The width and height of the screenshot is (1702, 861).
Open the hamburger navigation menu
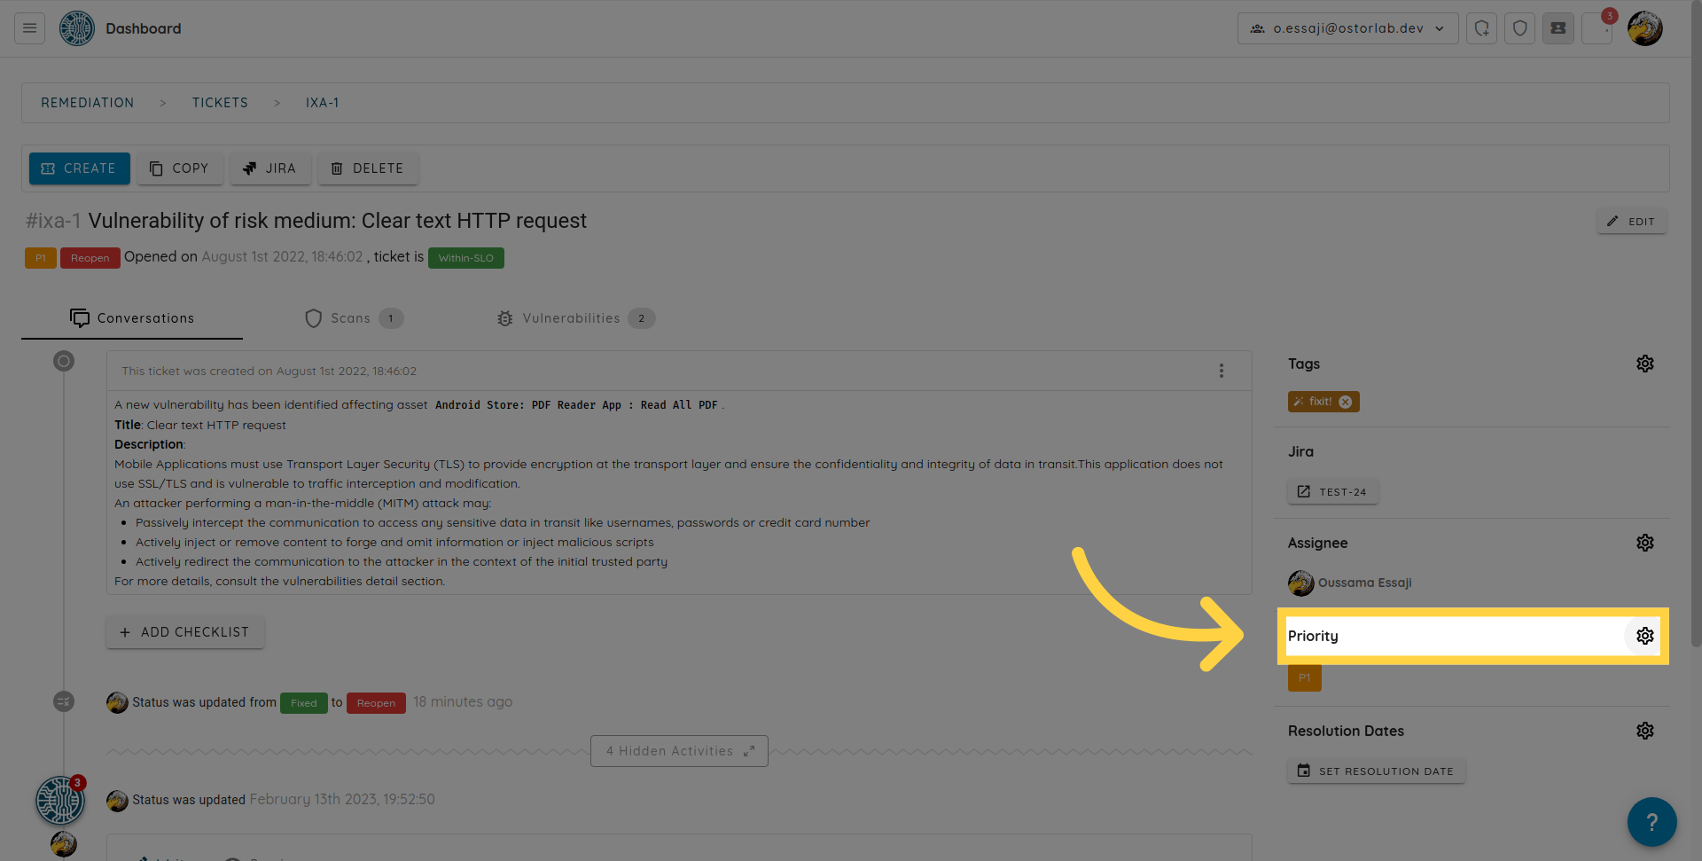29,28
